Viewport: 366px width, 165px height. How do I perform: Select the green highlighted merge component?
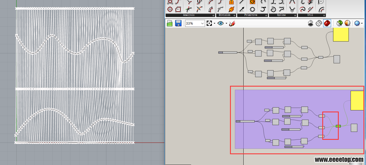click(x=338, y=126)
